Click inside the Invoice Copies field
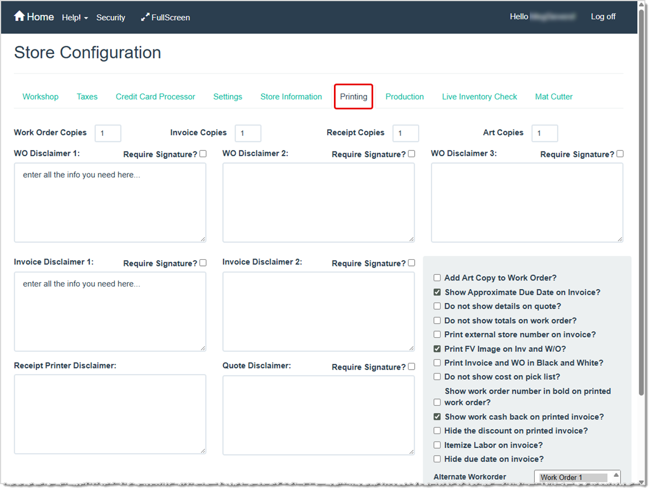This screenshot has height=492, width=651. point(247,133)
